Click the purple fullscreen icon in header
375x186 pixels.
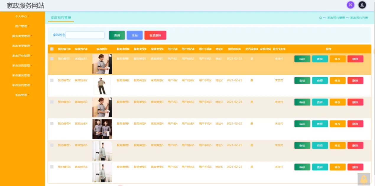point(350,5)
